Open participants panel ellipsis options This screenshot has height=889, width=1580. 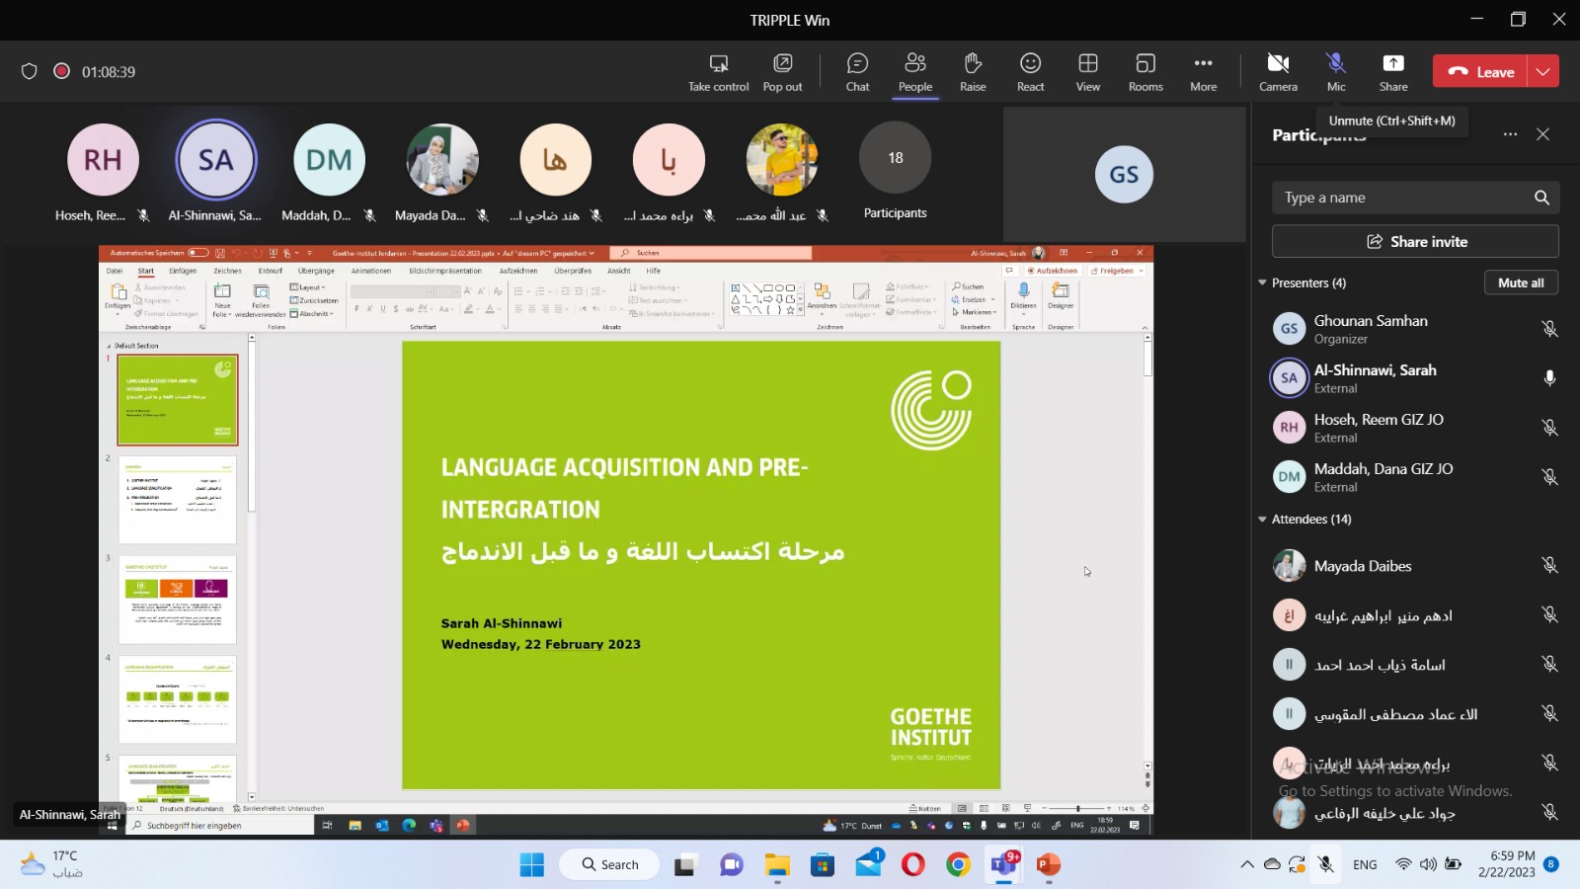click(1510, 134)
